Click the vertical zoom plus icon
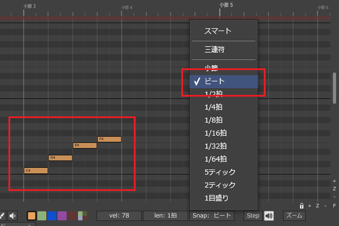Image resolution: width=339 pixels, height=226 pixels. [x=334, y=181]
